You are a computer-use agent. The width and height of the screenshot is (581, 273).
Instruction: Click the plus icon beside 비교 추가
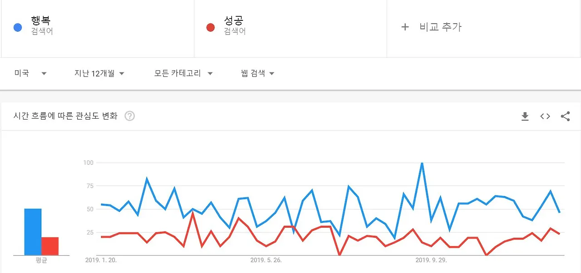tap(405, 27)
